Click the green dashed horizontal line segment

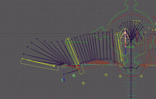click(x=77, y=42)
